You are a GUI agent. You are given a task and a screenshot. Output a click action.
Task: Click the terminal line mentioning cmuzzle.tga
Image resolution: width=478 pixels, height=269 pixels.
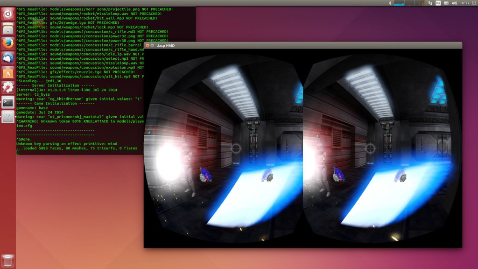click(x=76, y=72)
